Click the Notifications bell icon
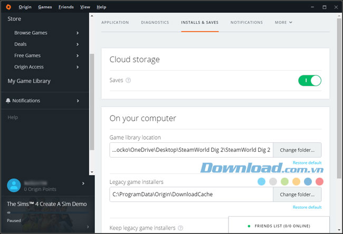Screen dimensions: 343x234 8,101
